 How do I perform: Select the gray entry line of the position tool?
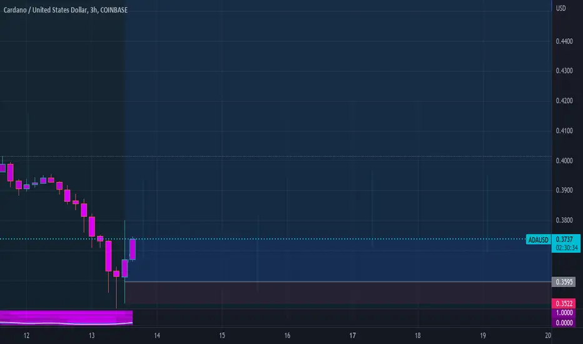pos(338,282)
